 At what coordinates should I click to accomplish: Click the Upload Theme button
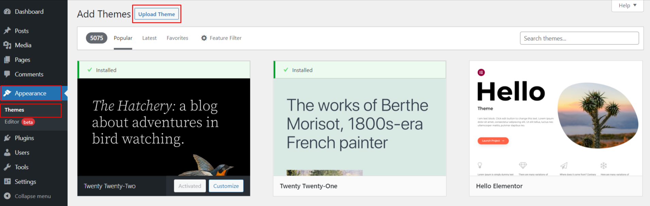156,14
